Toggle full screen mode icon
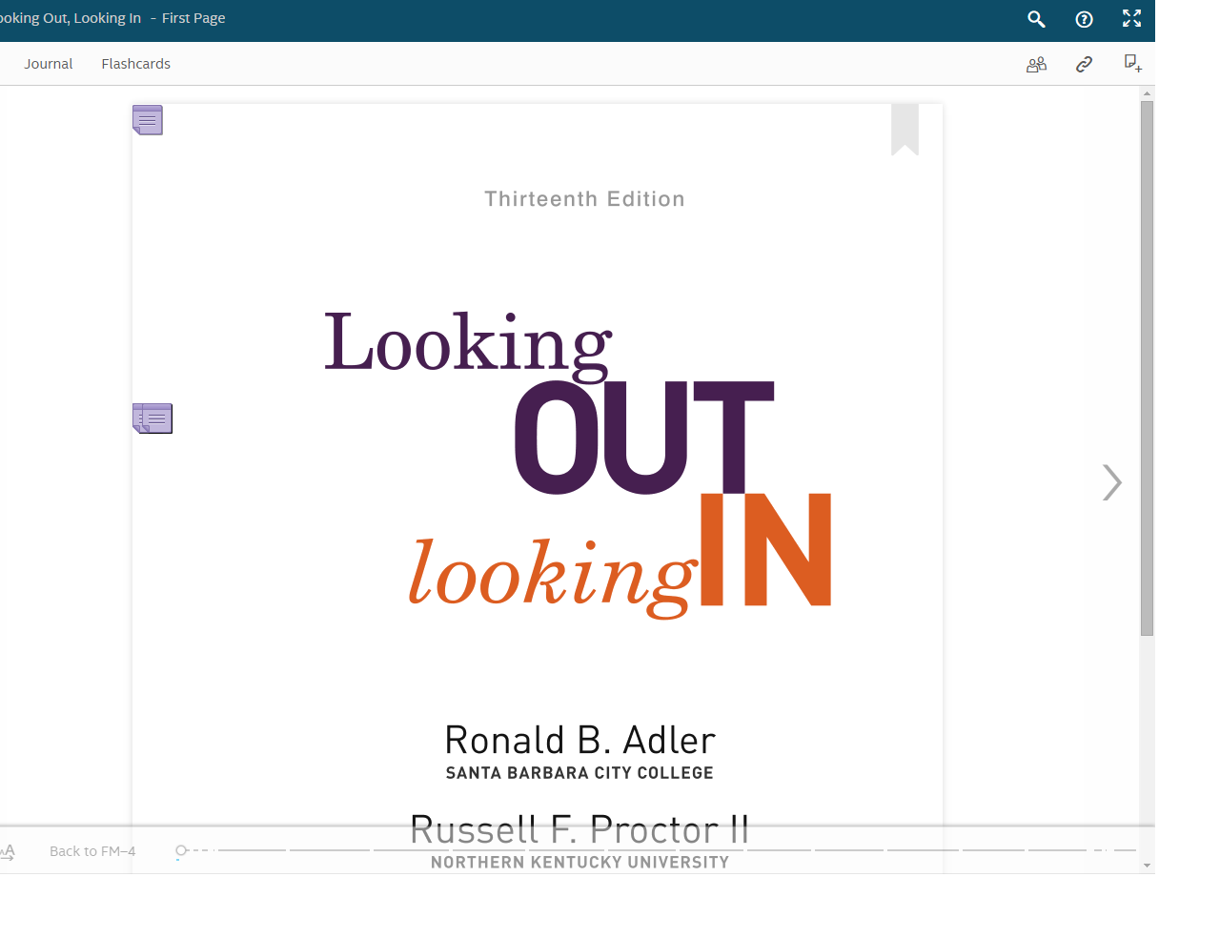1220x938 pixels. tap(1131, 18)
